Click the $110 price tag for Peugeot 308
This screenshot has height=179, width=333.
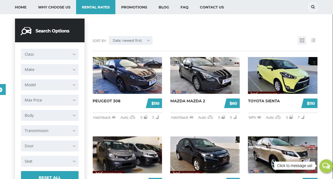[x=154, y=103]
